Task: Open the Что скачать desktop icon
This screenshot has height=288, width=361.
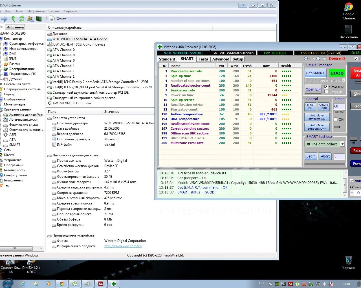Action: pyautogui.click(x=349, y=32)
